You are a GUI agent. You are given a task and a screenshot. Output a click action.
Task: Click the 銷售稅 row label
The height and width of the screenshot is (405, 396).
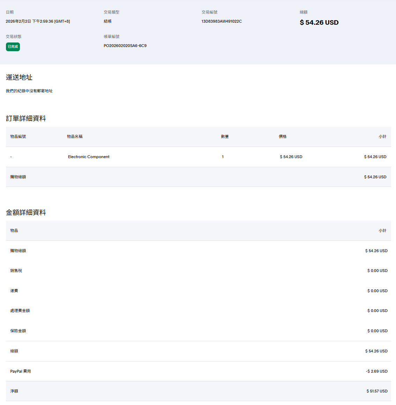tap(16, 271)
